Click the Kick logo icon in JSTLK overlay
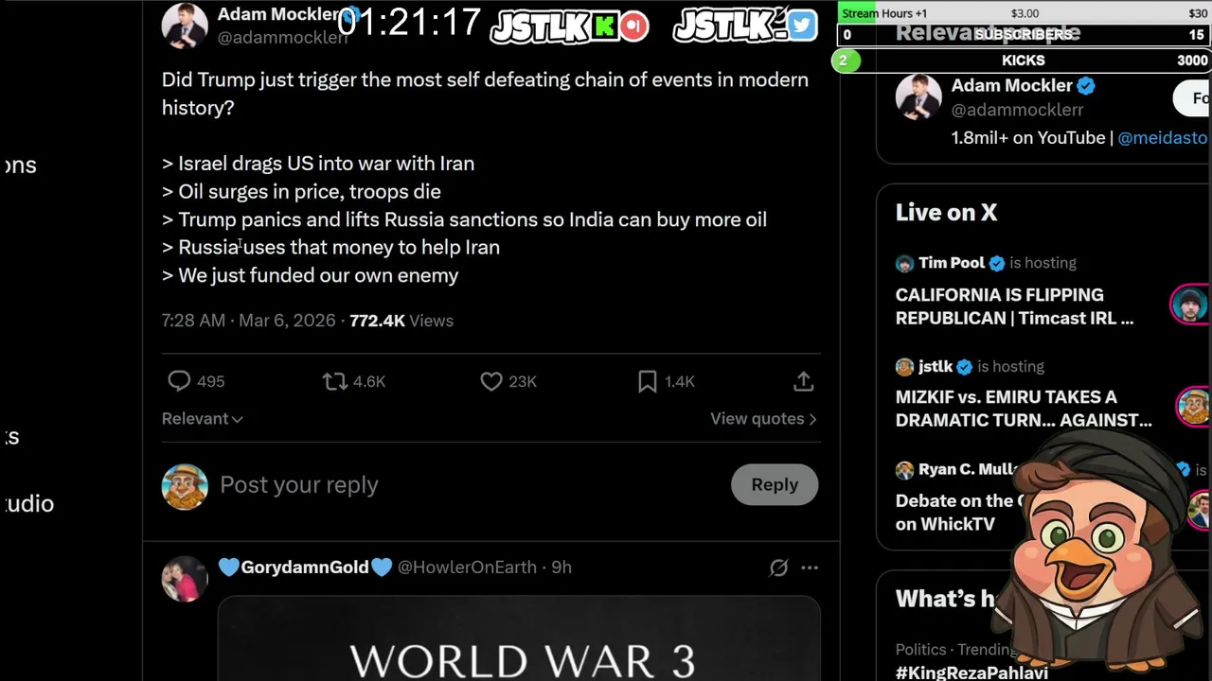 pos(604,26)
